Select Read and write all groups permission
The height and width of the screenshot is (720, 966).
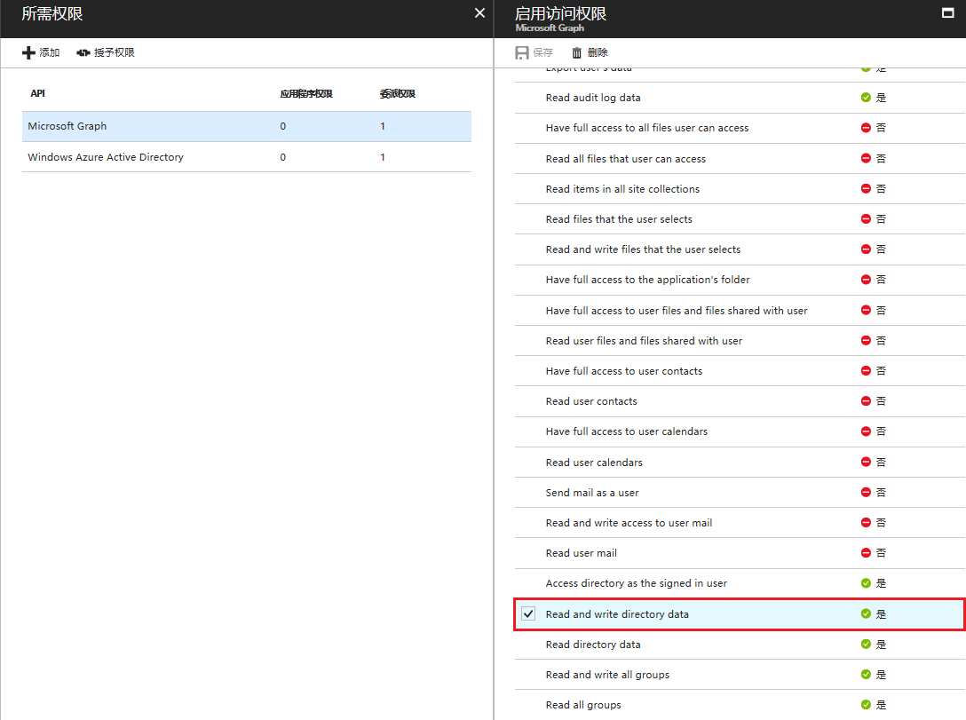tap(607, 675)
